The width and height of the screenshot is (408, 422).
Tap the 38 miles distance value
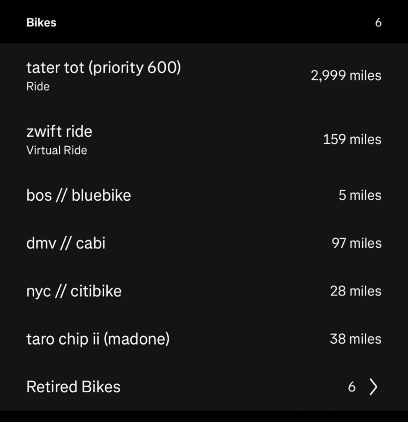356,339
